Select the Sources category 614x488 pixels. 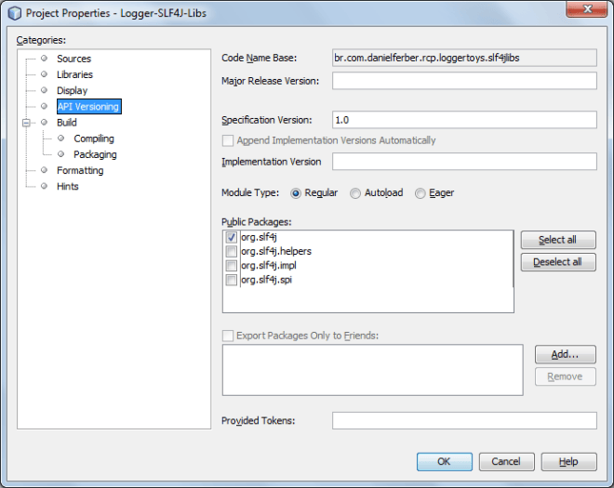pyautogui.click(x=73, y=59)
